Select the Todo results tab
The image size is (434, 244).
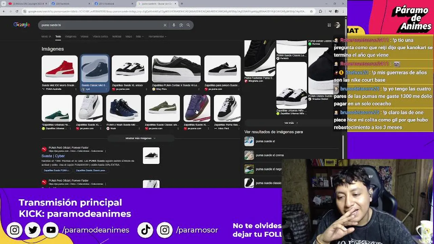58,36
